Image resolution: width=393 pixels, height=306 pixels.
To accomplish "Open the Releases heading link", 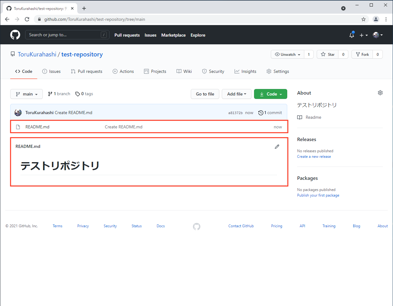I will tap(306, 140).
